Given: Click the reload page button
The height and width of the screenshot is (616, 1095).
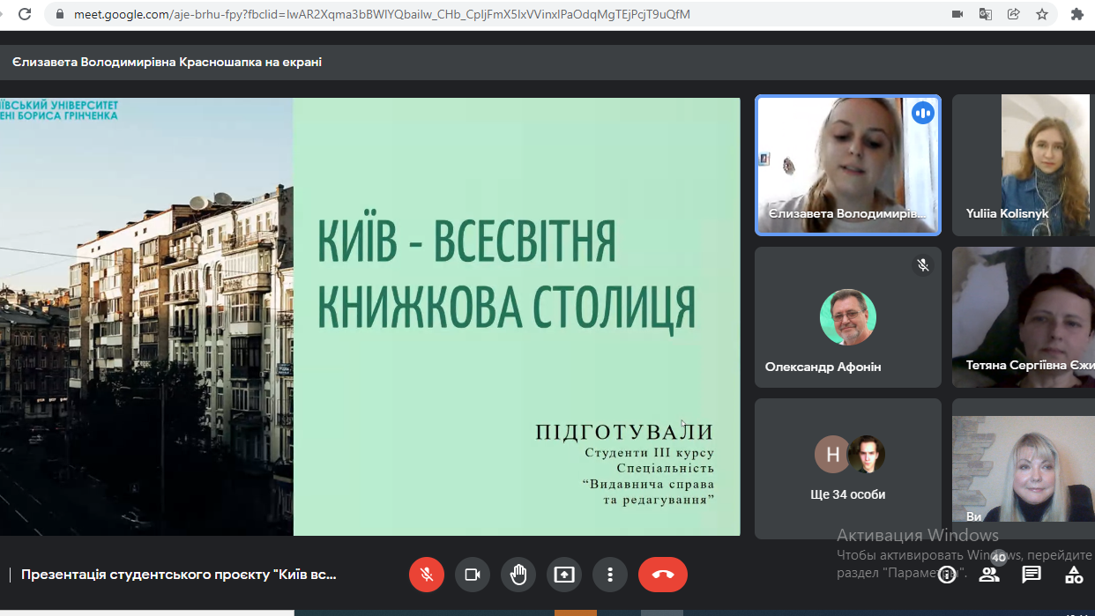Looking at the screenshot, I should tap(25, 14).
